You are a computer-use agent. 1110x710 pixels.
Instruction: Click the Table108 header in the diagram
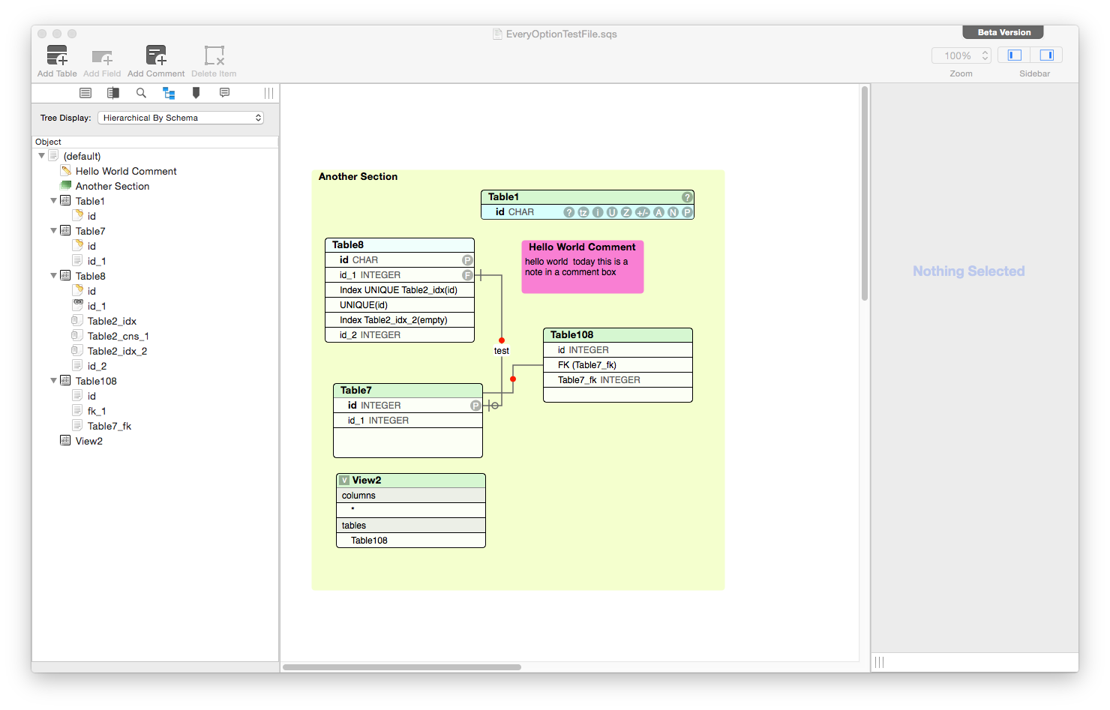pos(617,335)
